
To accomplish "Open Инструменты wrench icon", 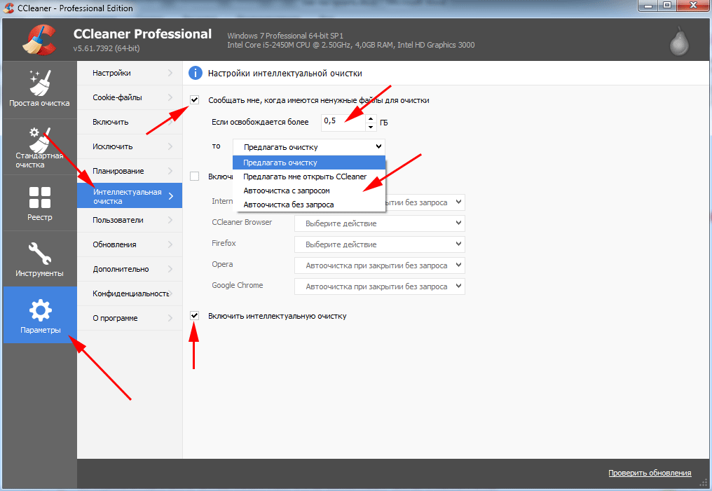I will [39, 255].
